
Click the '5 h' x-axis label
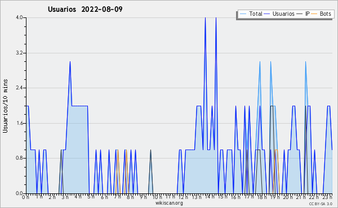tap(91, 197)
